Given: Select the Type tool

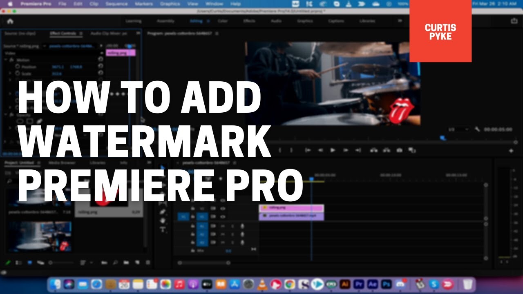Looking at the screenshot, I should click(163, 229).
